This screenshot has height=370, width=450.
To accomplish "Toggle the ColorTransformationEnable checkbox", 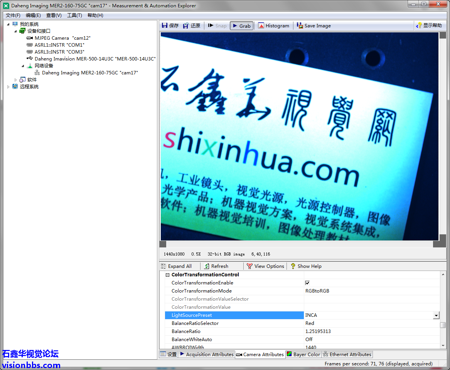I will click(x=307, y=283).
